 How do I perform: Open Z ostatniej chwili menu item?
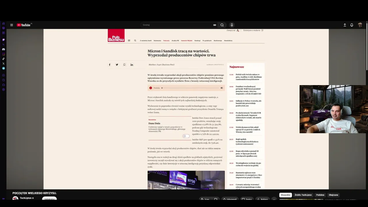146,41
